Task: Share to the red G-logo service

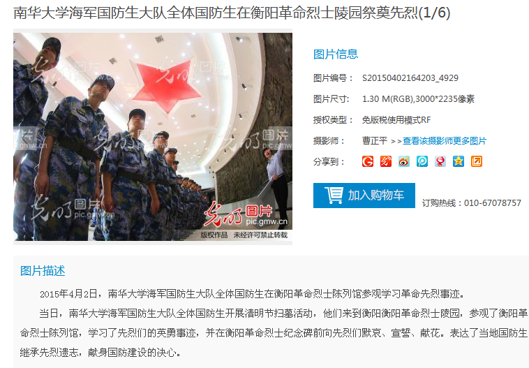Action: pos(368,161)
